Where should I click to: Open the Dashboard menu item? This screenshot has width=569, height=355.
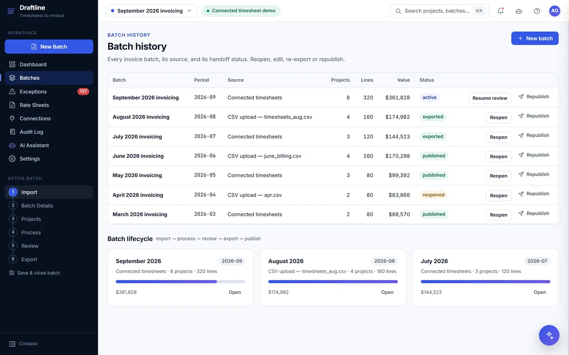[49, 64]
